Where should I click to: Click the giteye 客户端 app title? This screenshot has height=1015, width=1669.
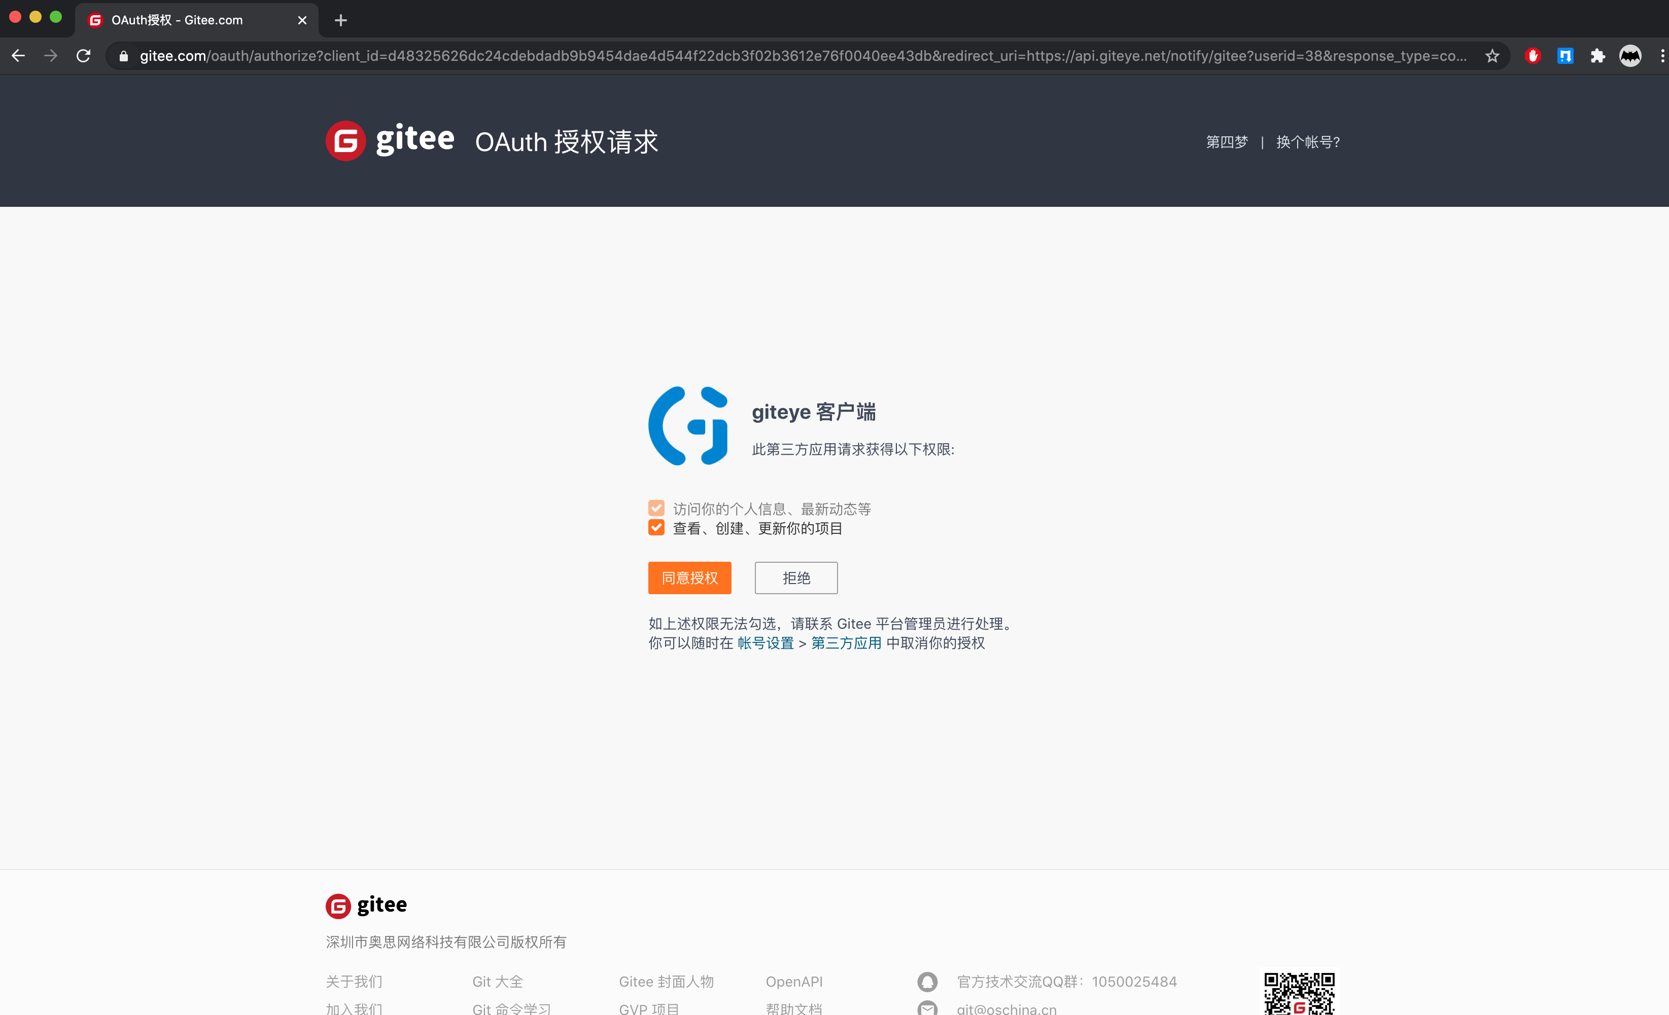click(x=814, y=412)
